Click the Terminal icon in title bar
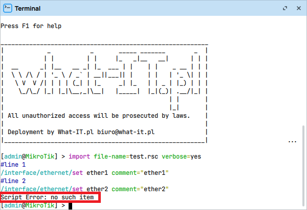Image resolution: width=307 pixels, height=210 pixels. click(7, 9)
